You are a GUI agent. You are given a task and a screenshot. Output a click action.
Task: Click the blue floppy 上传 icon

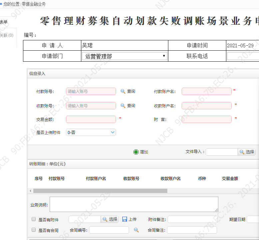point(125,219)
